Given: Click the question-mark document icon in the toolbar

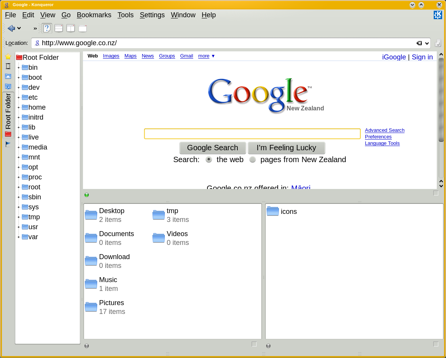Looking at the screenshot, I should click(46, 28).
